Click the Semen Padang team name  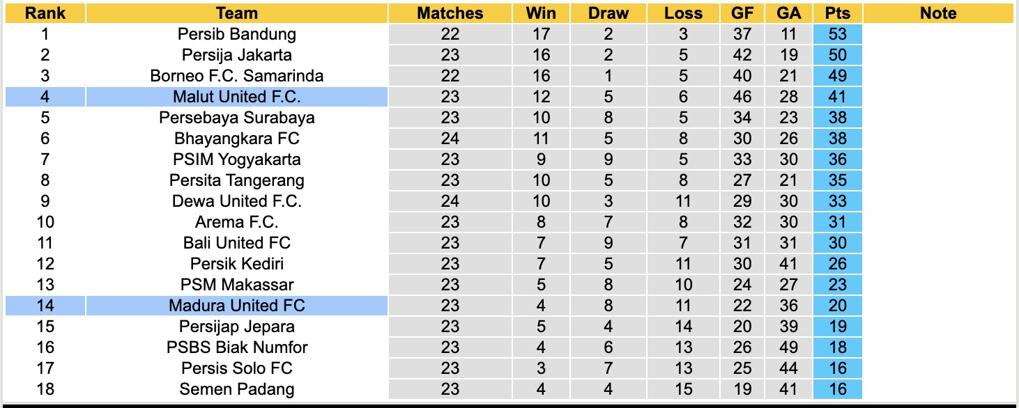click(x=236, y=389)
